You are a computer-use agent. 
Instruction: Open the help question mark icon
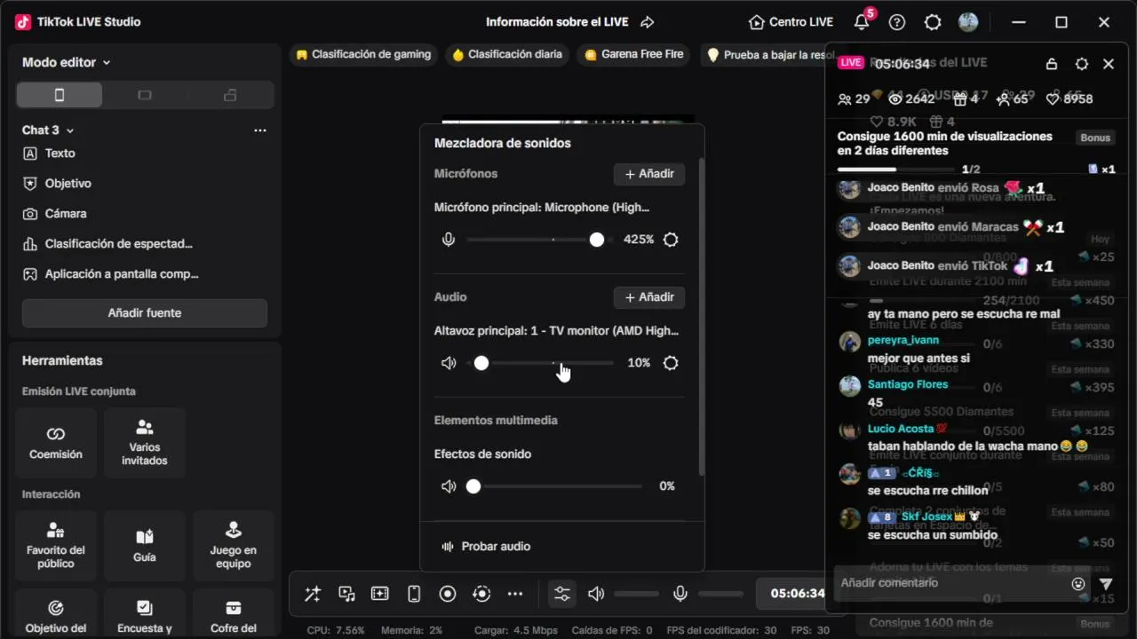click(897, 22)
